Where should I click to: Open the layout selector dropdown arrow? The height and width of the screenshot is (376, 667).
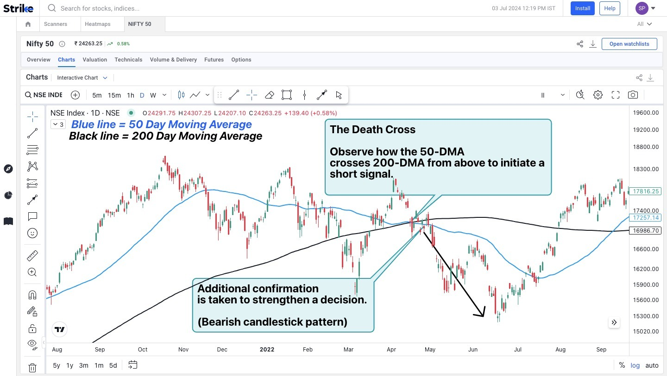click(x=563, y=95)
